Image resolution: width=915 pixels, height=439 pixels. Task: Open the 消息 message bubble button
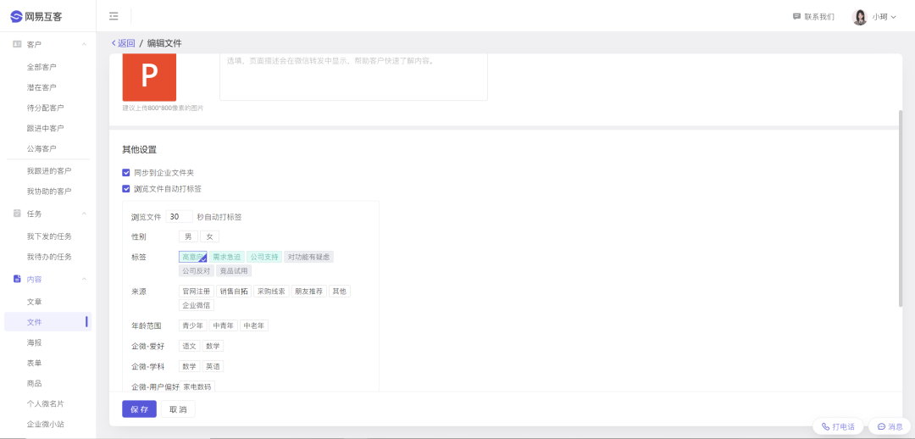(890, 426)
